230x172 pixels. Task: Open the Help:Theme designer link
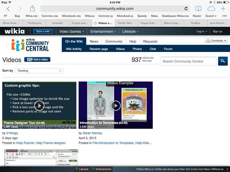click(x=51, y=143)
